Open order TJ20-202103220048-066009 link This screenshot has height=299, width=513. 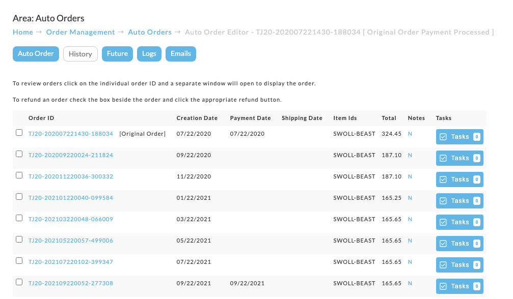71,219
